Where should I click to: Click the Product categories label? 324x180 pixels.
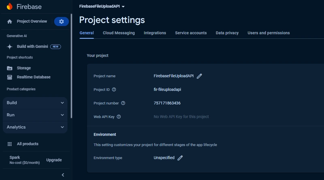coord(21,89)
